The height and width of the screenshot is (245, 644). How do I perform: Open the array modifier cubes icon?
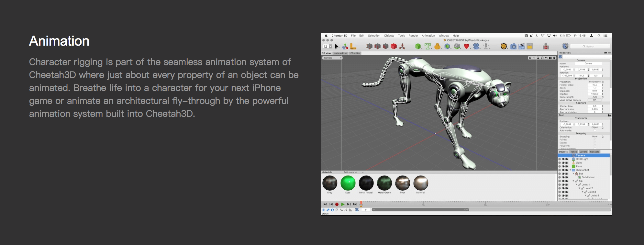coord(457,46)
